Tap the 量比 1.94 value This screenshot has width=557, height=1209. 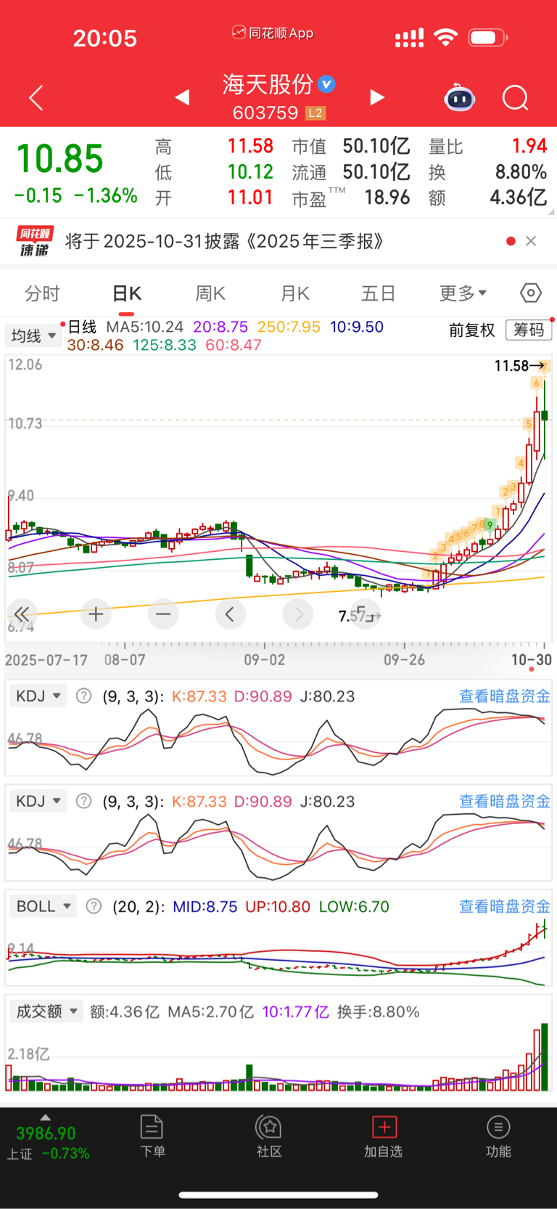(529, 146)
